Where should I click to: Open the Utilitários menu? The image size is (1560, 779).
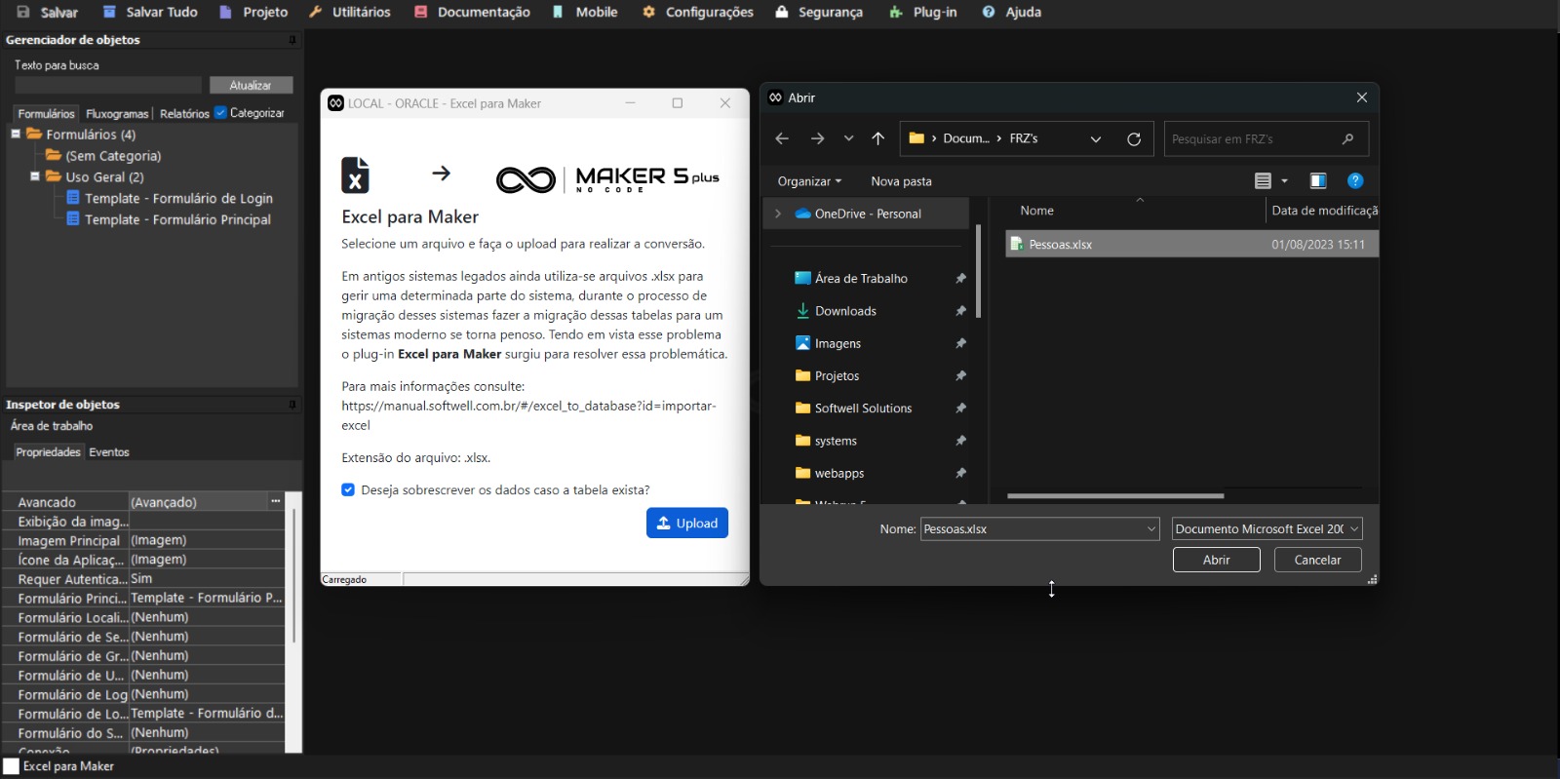click(349, 12)
